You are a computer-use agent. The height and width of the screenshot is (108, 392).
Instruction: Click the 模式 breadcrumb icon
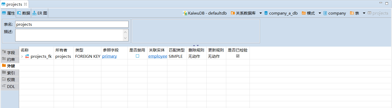tap(304, 13)
